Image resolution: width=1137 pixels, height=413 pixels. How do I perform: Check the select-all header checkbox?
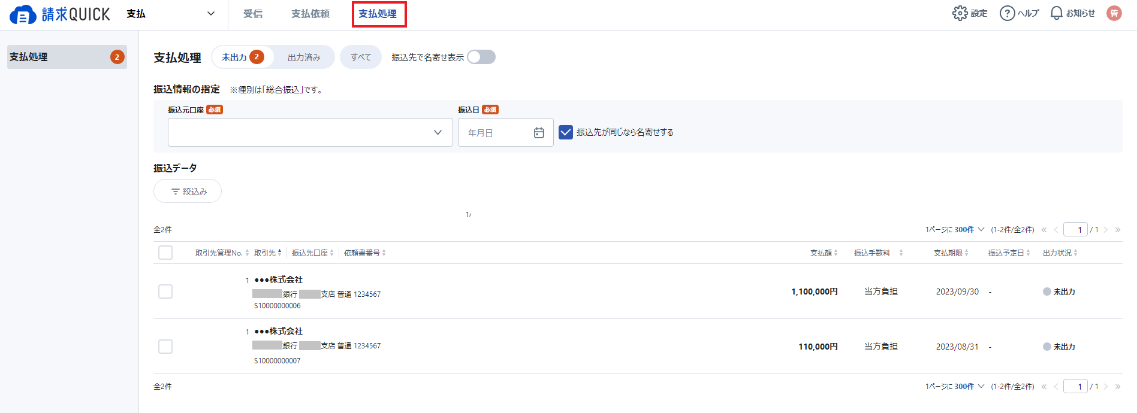(165, 253)
